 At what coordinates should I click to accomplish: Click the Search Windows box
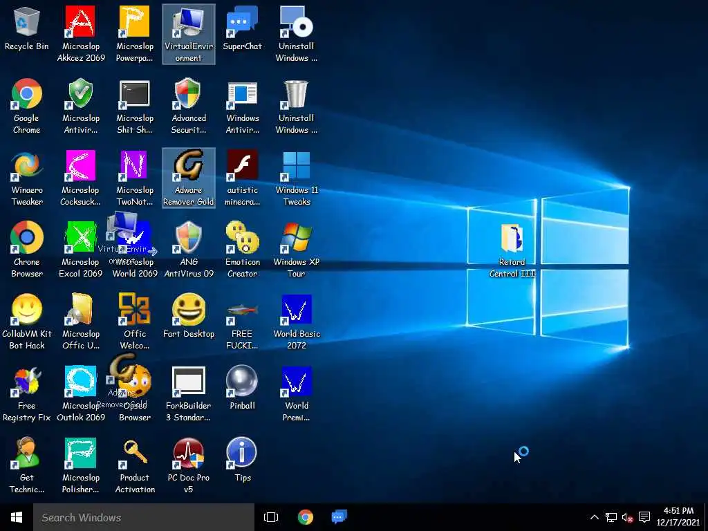144,517
